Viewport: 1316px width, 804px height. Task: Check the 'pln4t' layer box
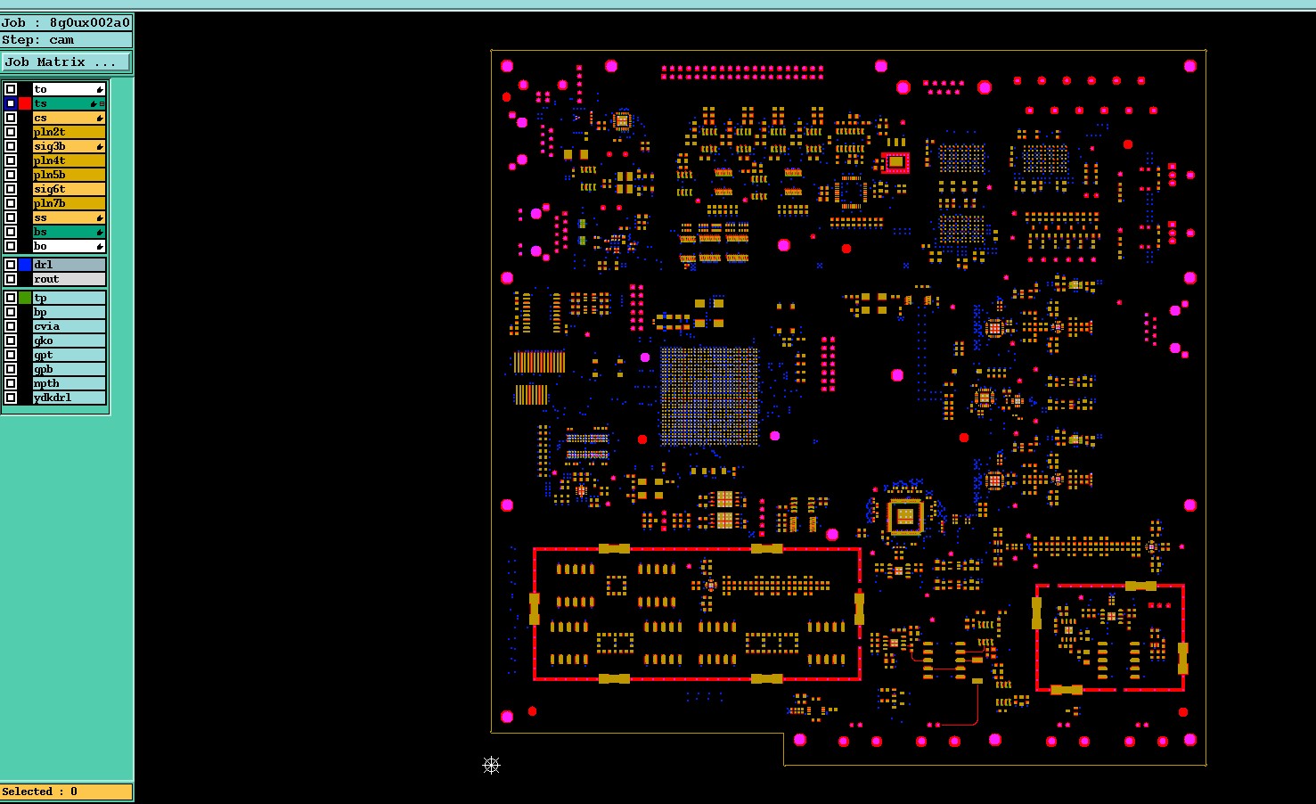(x=11, y=160)
